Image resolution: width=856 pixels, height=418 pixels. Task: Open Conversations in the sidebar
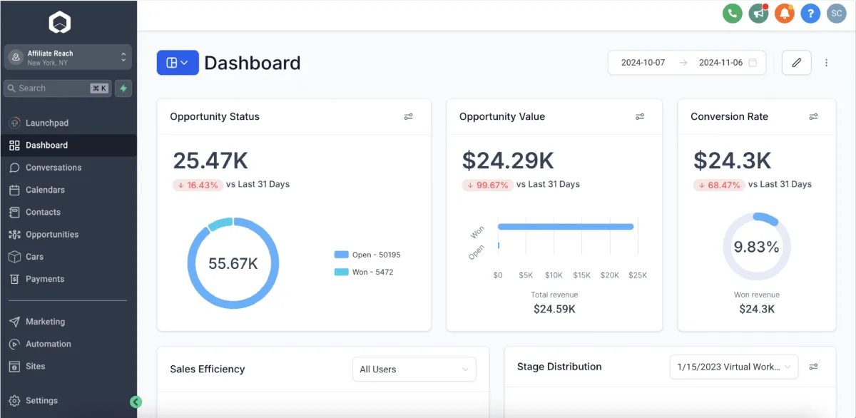point(68,168)
